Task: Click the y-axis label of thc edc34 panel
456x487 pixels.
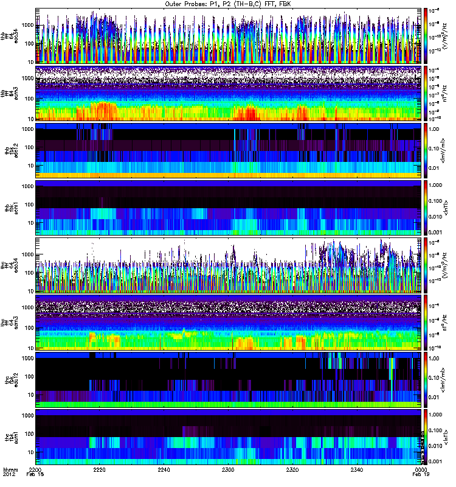Action: (x=9, y=265)
